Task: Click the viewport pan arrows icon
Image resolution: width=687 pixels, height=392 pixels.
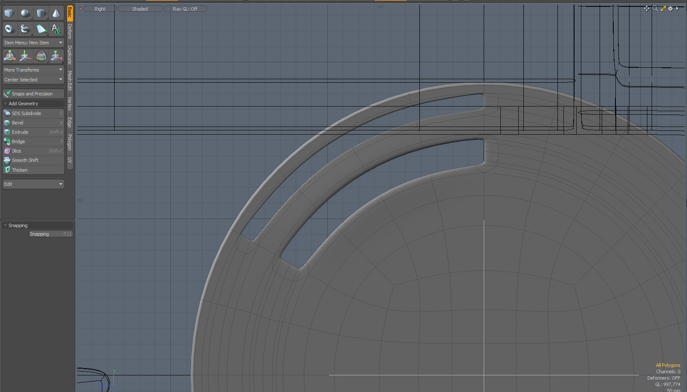Action: [x=647, y=9]
